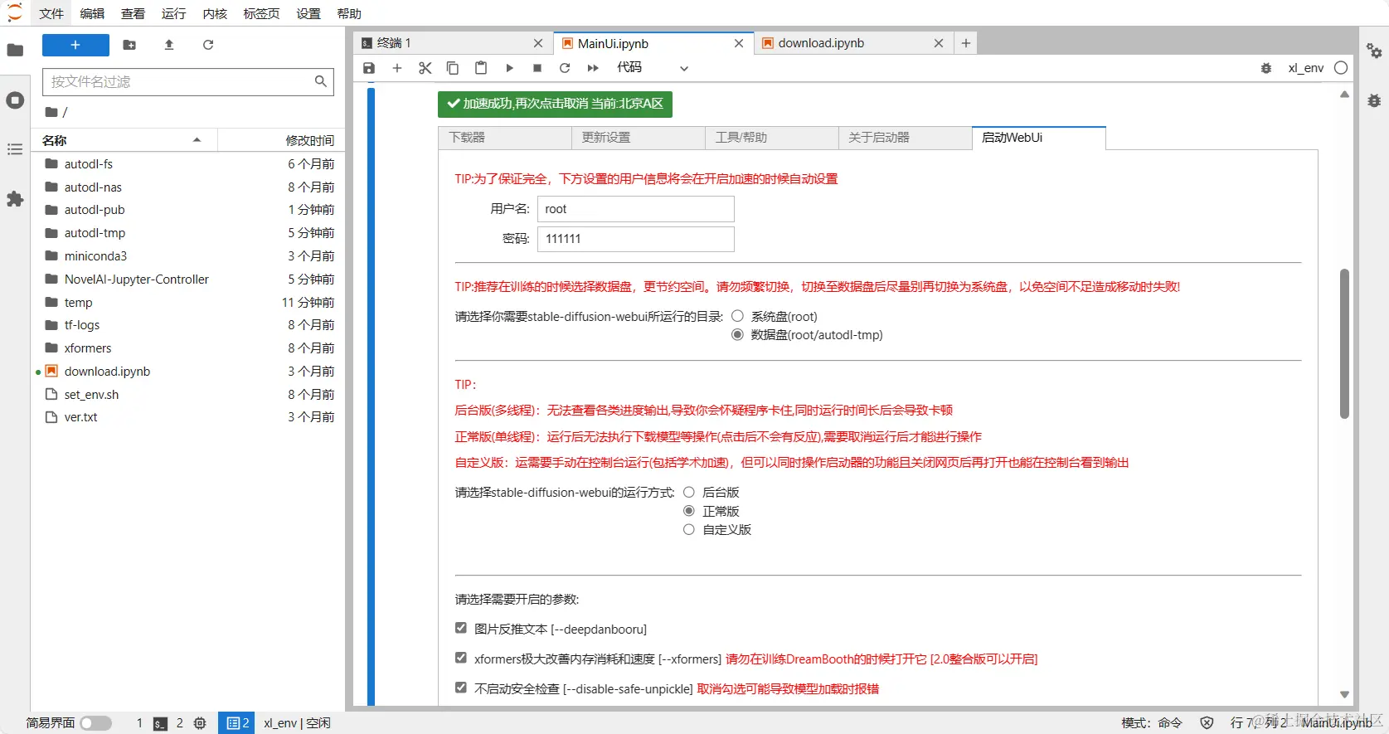Open the 工具/帮助 tab
Screen dimensions: 1389x734
[x=771, y=138]
